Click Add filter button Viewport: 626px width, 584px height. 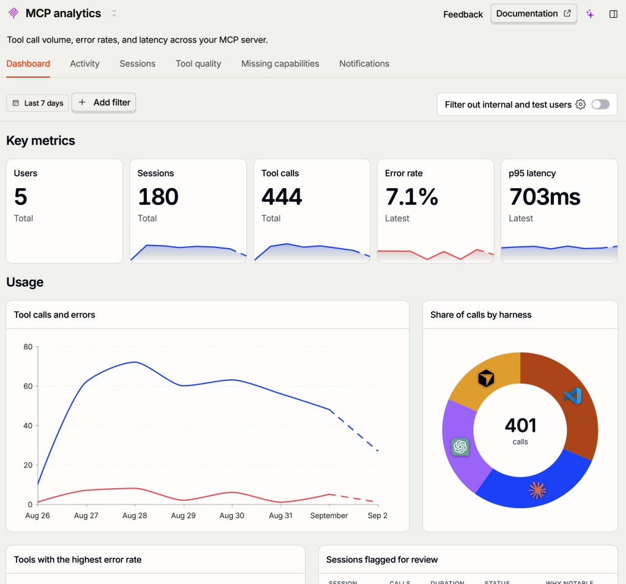coord(104,103)
